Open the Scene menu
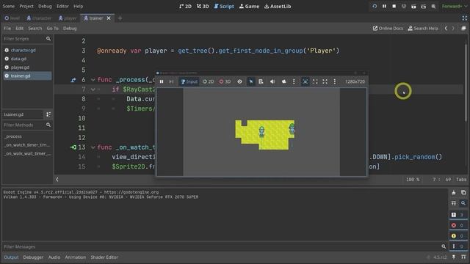The height and width of the screenshot is (264, 470). (8, 6)
